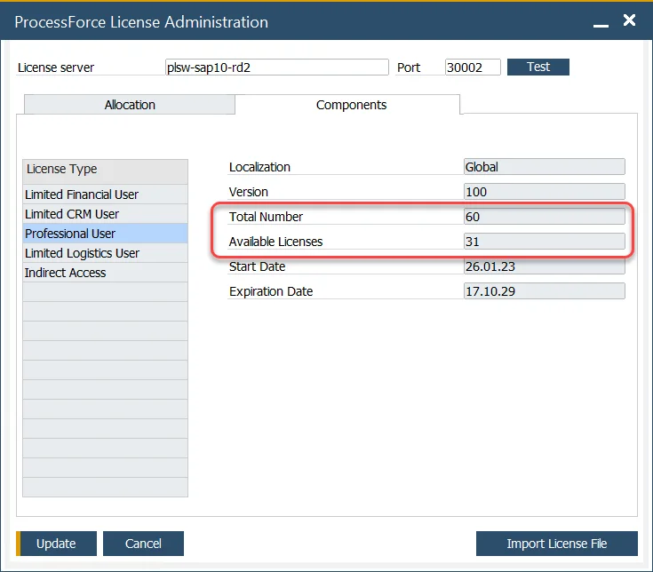Click the Start Date field
This screenshot has height=572, width=653.
pyautogui.click(x=544, y=266)
